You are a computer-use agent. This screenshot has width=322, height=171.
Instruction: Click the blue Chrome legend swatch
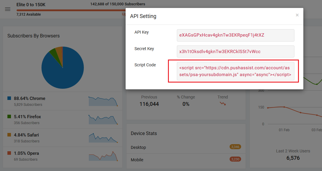click(x=9, y=98)
